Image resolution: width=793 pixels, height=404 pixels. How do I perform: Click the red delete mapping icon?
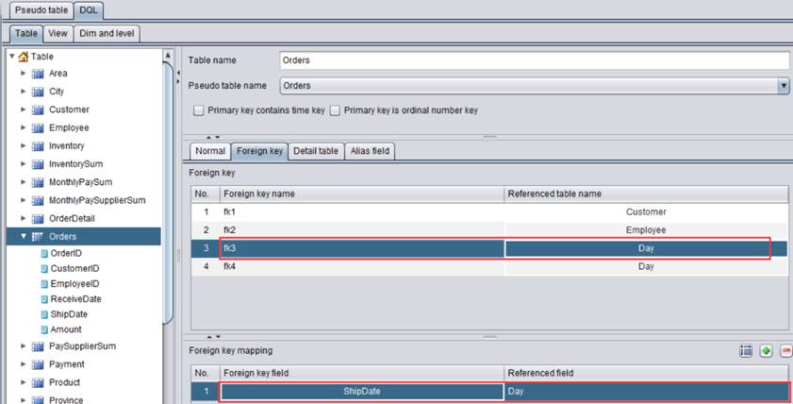786,351
